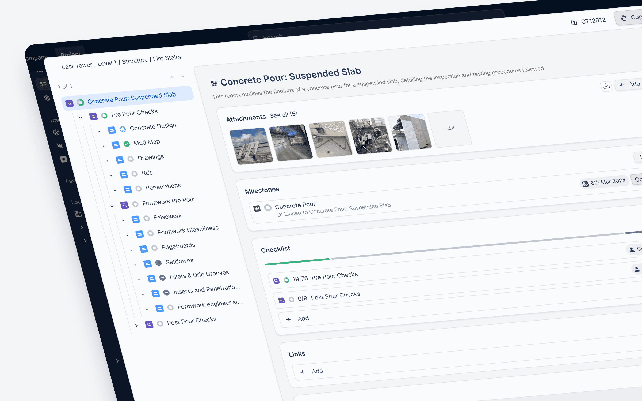642x401 pixels.
Task: Click the camera icon in the dark sidebar
Action: pos(64,159)
